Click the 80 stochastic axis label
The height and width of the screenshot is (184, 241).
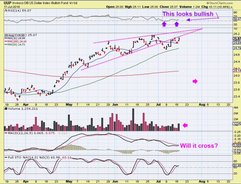coord(235,161)
